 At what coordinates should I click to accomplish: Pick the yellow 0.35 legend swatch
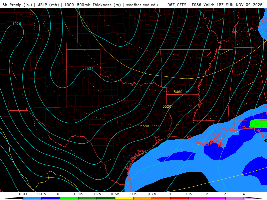pyautogui.click(x=124, y=198)
